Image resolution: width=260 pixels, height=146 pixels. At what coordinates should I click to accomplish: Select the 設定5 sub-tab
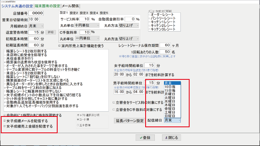point(104,13)
